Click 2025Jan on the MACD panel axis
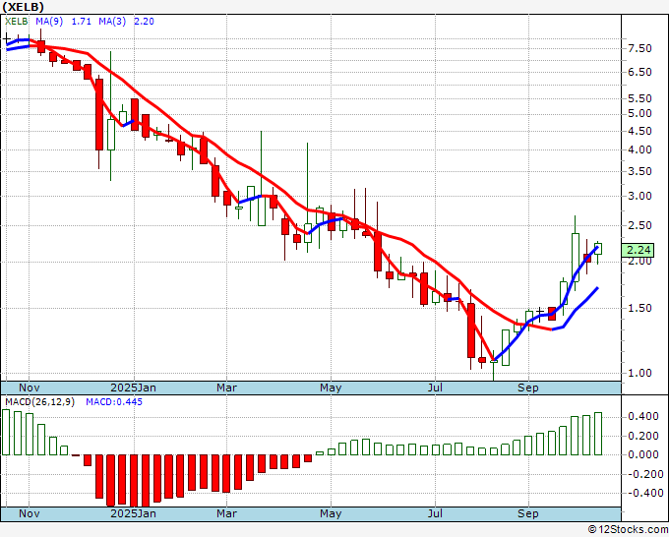 click(x=133, y=513)
